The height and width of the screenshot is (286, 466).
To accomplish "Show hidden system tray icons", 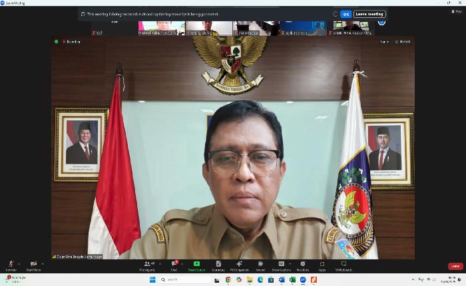I will 413,279.
